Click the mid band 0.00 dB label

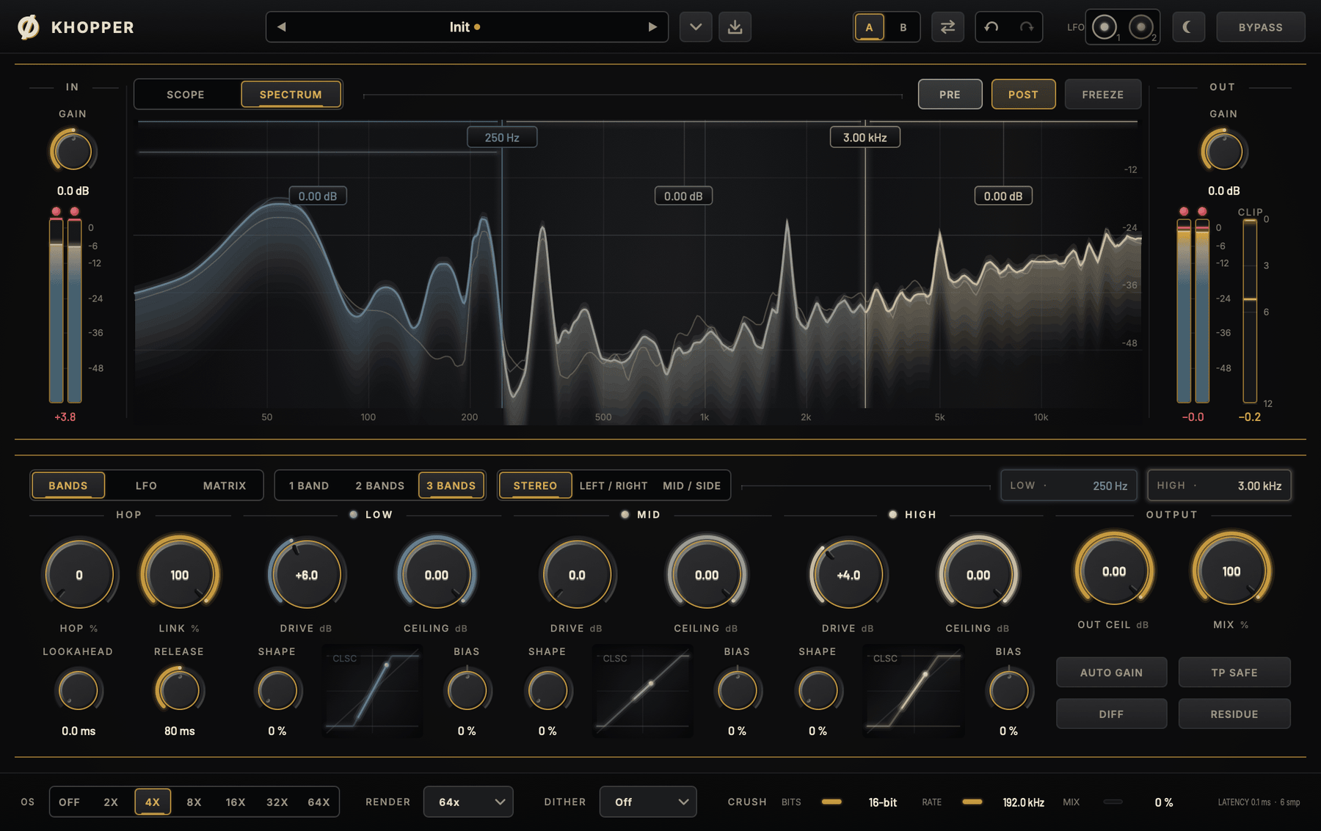click(683, 196)
